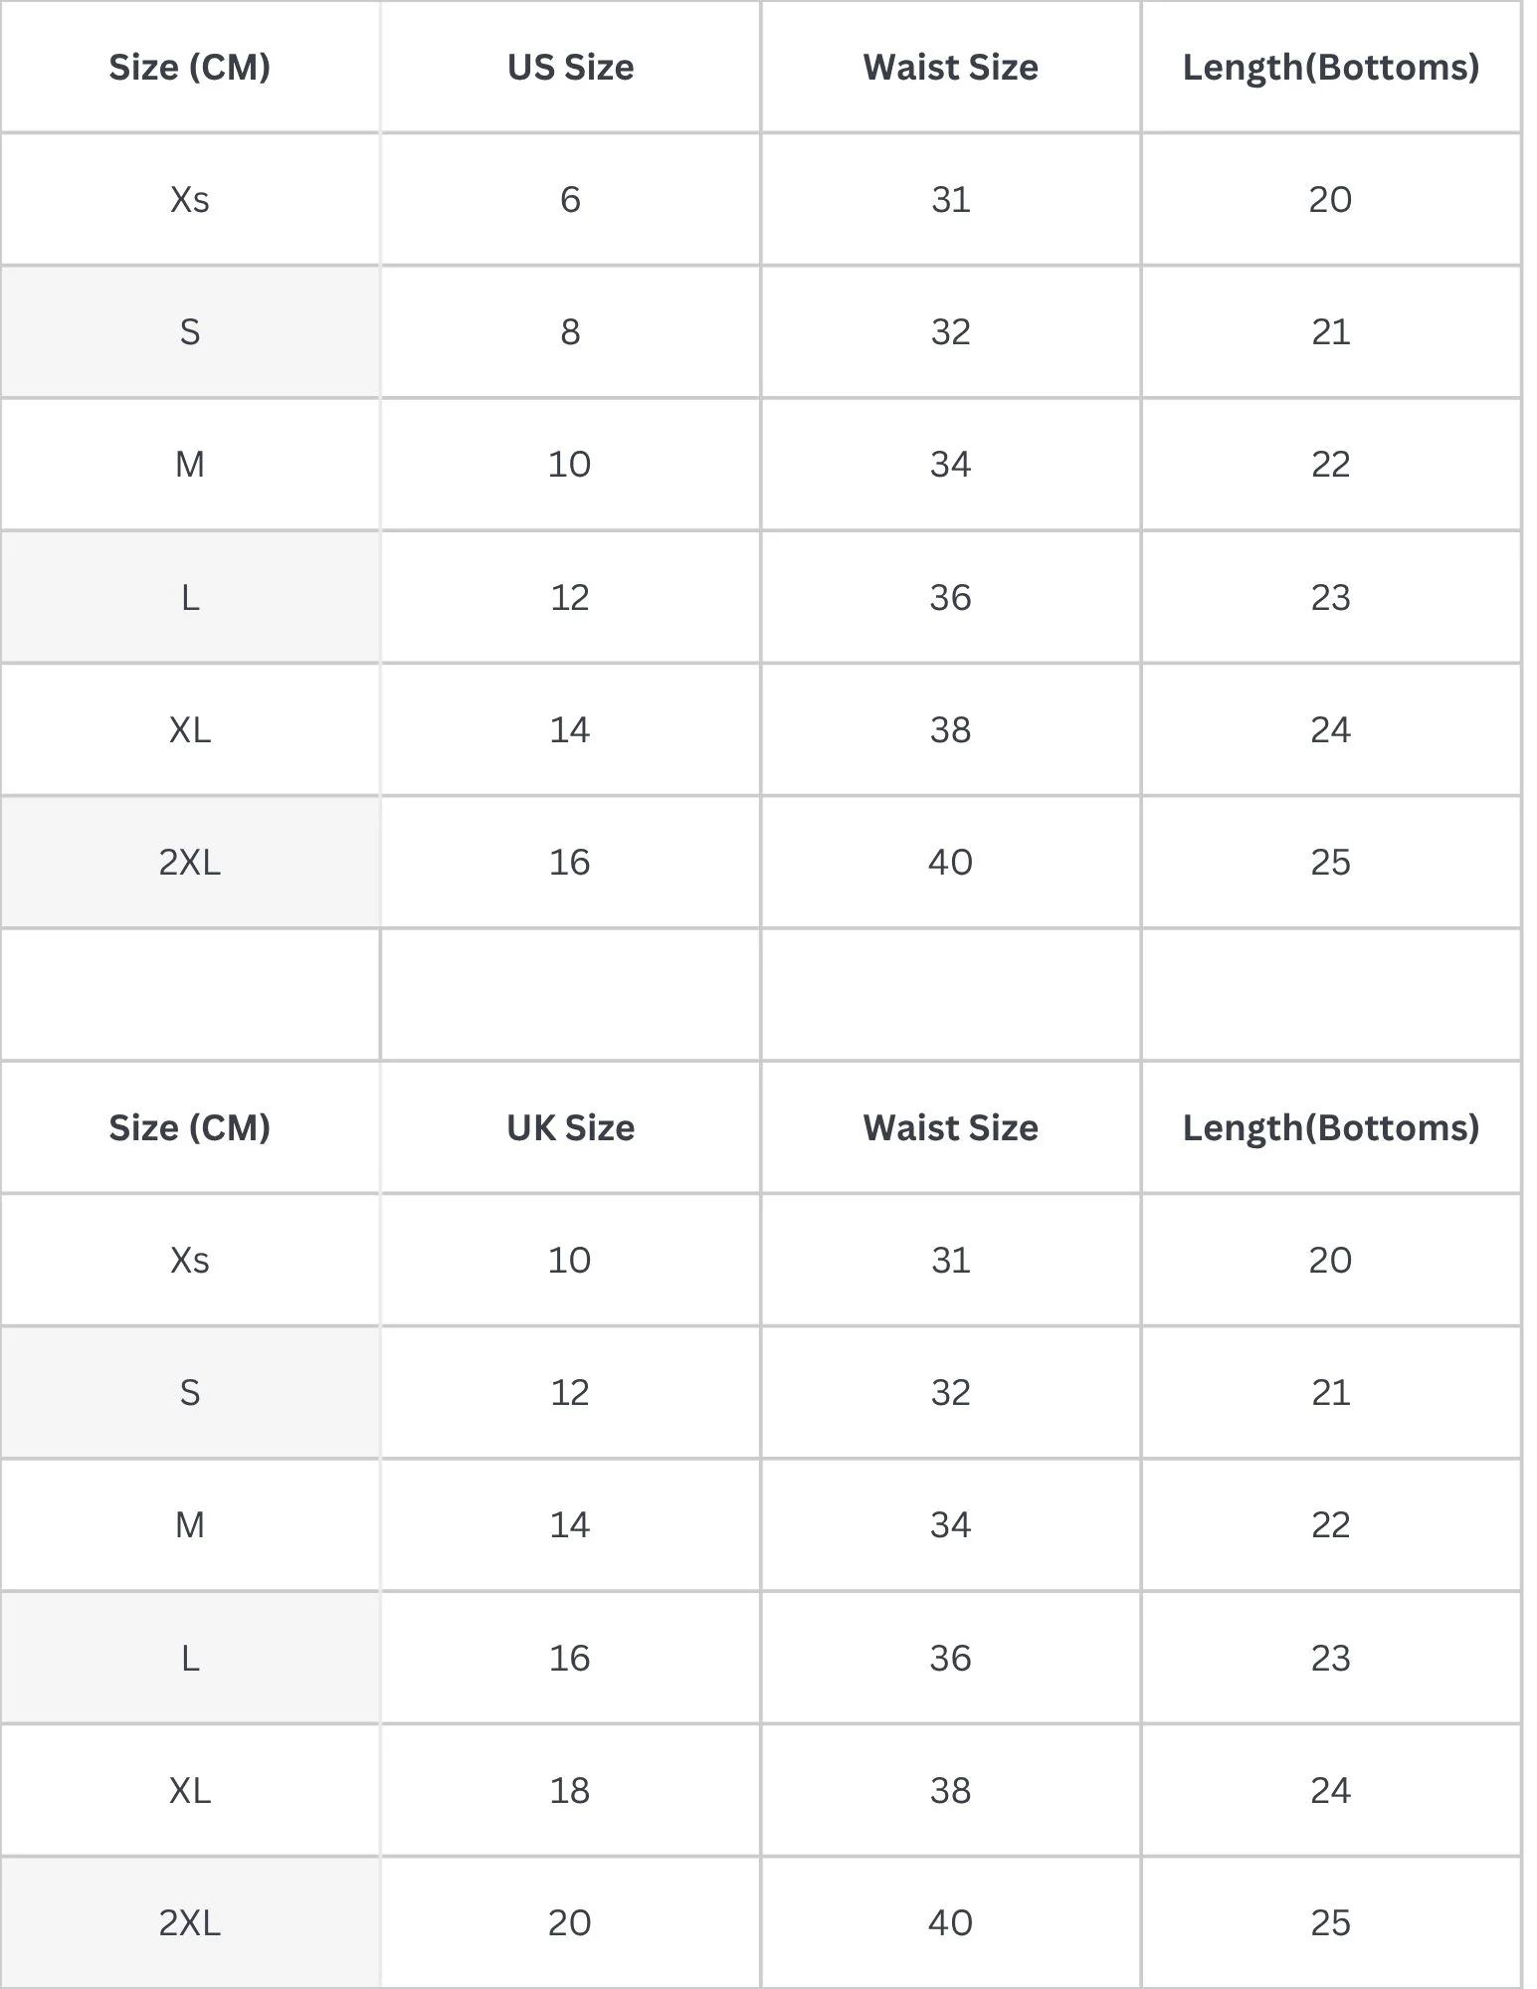This screenshot has height=1989, width=1537.
Task: Select the waist 40 cell in the UK table
Action: click(950, 1922)
